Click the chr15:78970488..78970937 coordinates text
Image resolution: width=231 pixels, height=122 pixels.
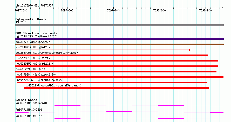click(34, 6)
